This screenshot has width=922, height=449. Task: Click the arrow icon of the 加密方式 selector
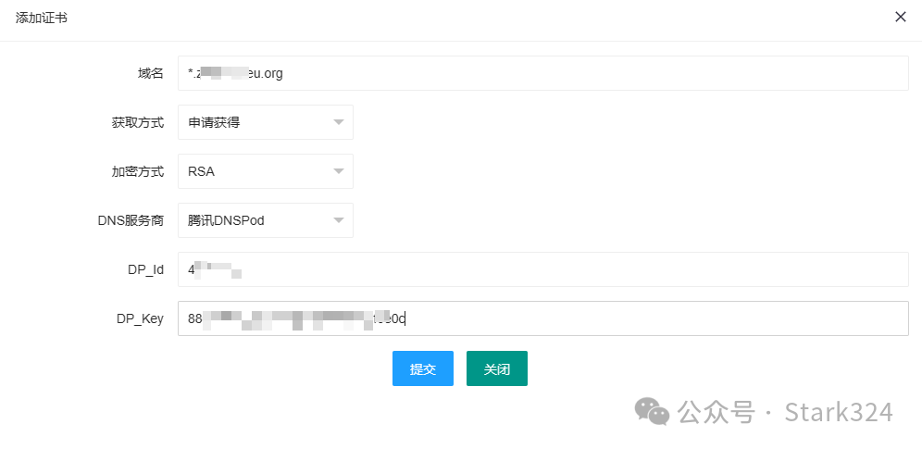[339, 171]
